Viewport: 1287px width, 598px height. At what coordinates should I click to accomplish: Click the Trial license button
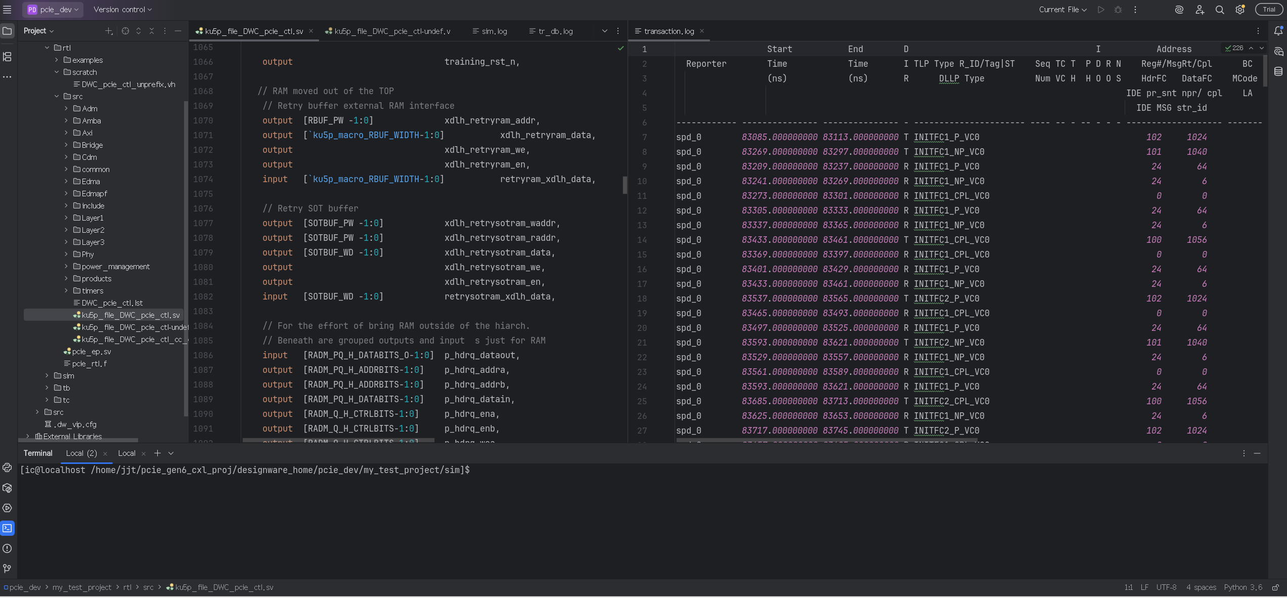1268,10
